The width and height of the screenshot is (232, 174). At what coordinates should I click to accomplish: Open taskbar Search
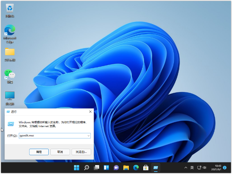tap(86, 168)
